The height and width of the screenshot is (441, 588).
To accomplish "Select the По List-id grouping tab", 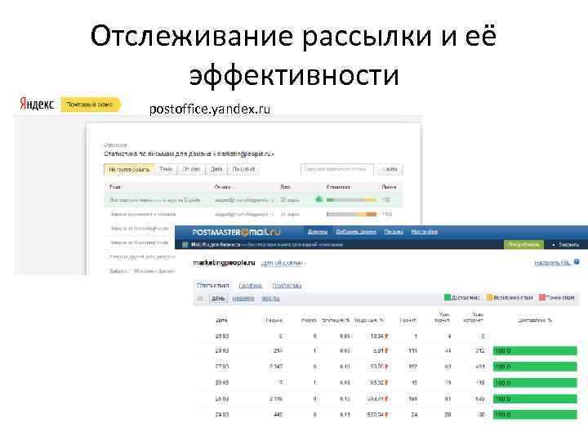I will click(x=243, y=169).
